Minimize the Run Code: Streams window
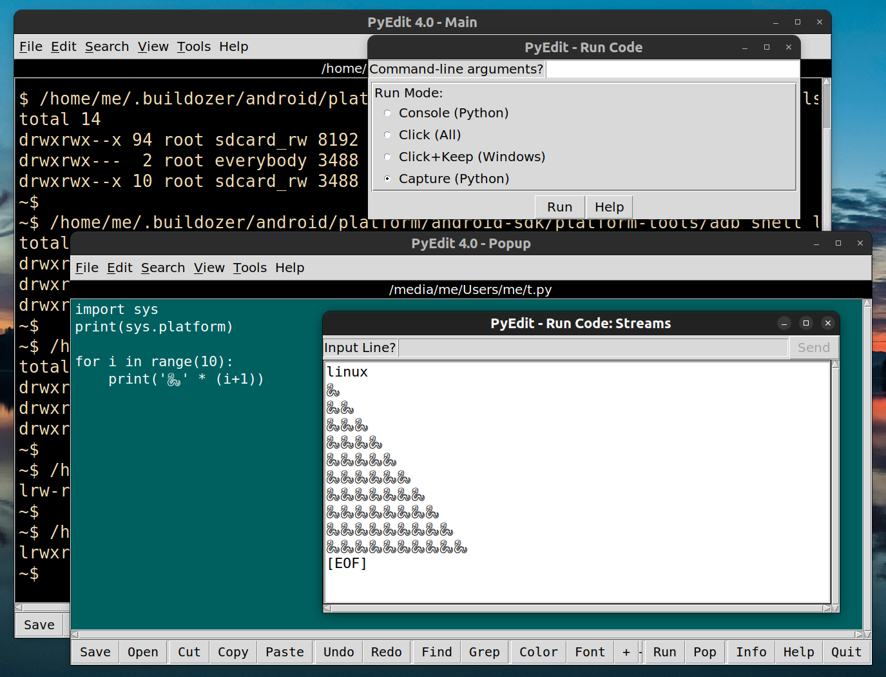Screen dimensions: 886x677 784,323
